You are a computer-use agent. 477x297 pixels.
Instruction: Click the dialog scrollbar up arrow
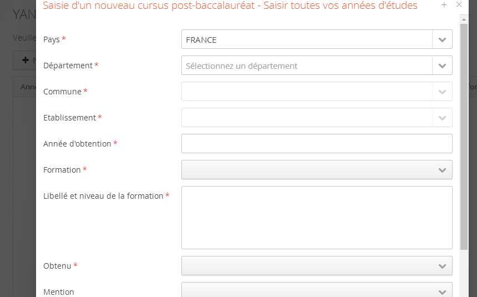click(464, 19)
